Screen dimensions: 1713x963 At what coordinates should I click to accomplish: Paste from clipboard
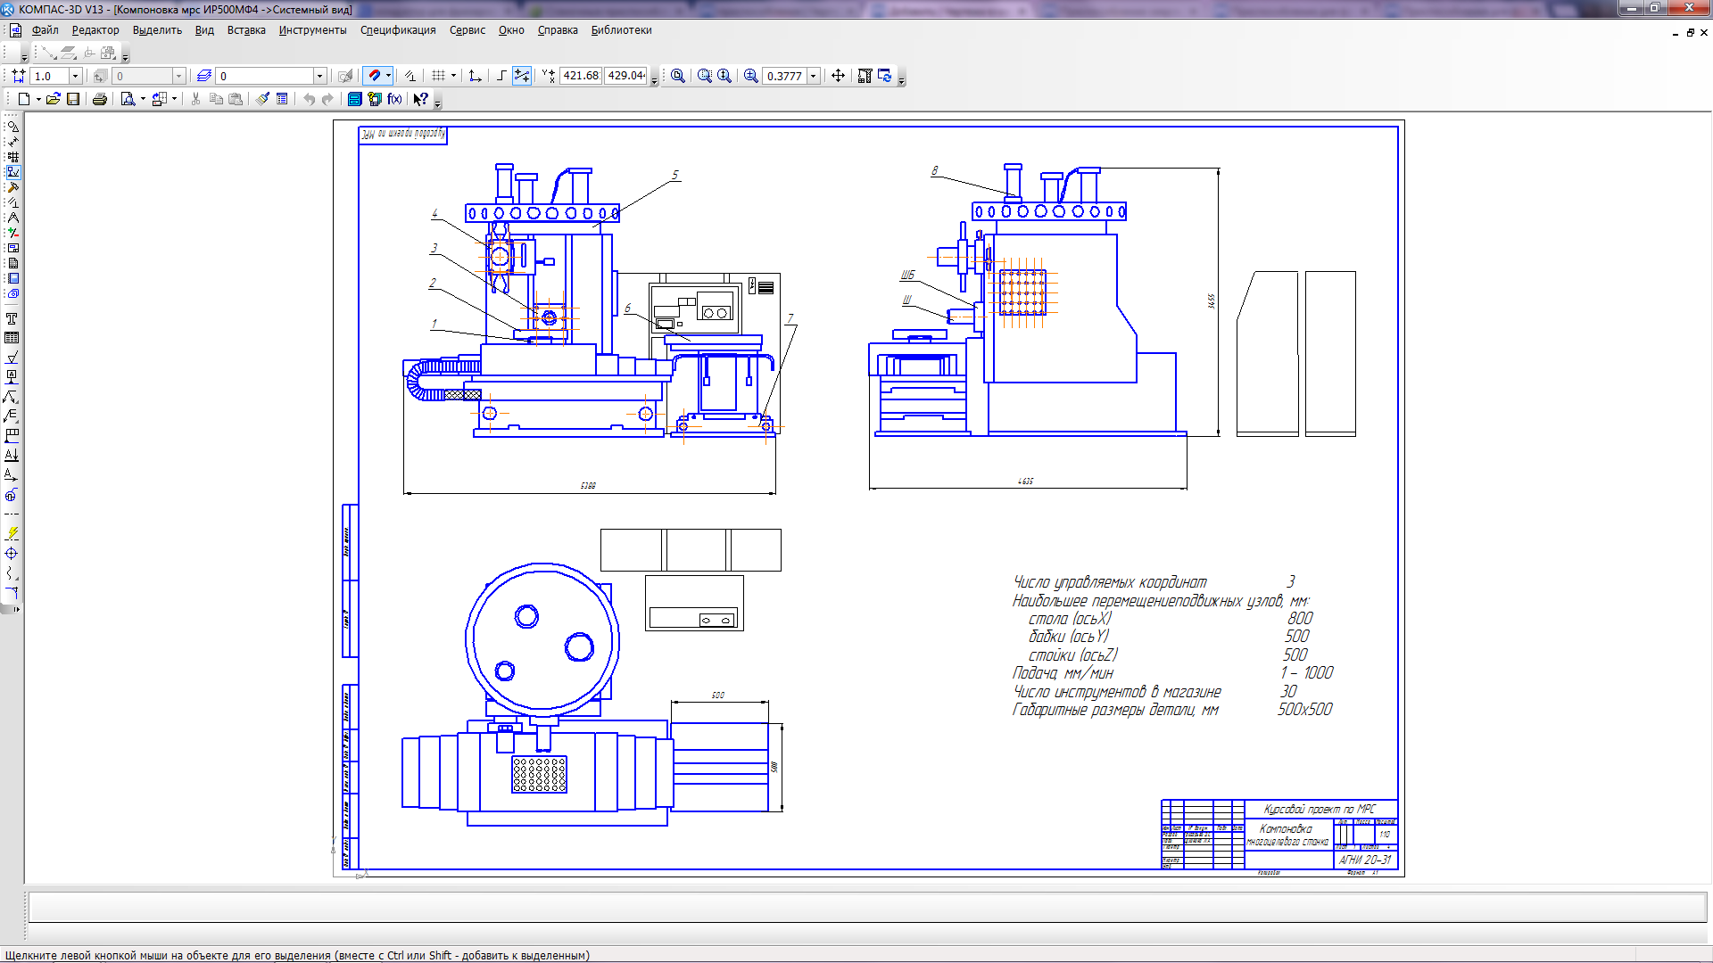coord(236,99)
